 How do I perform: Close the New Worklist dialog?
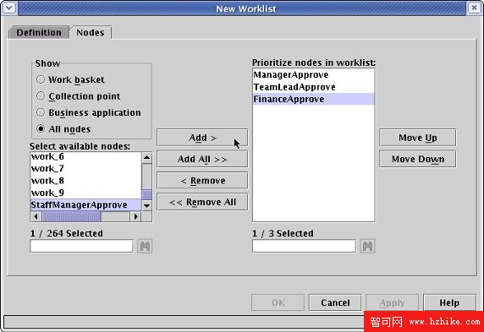474,8
